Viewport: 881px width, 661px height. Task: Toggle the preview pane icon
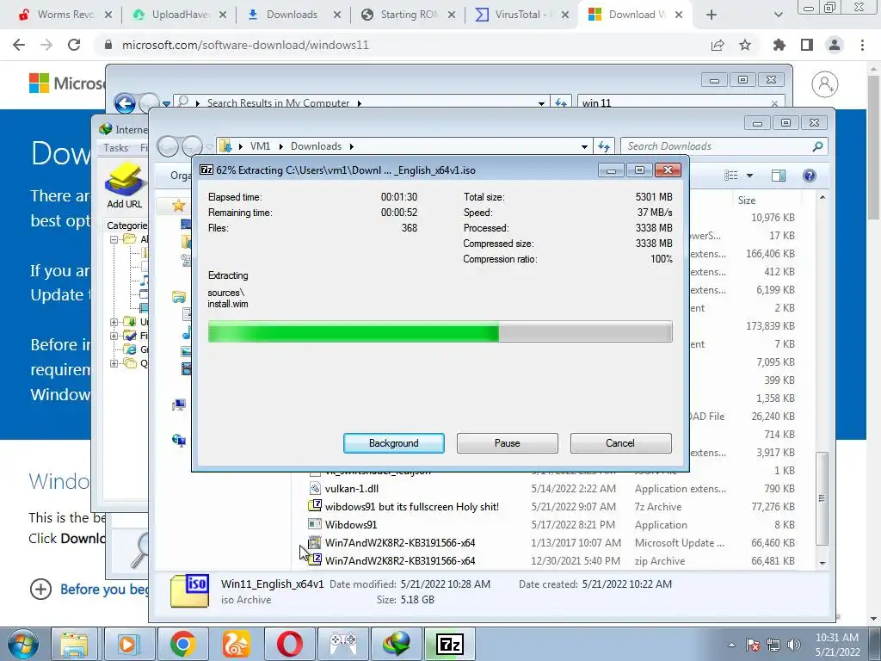pos(778,176)
